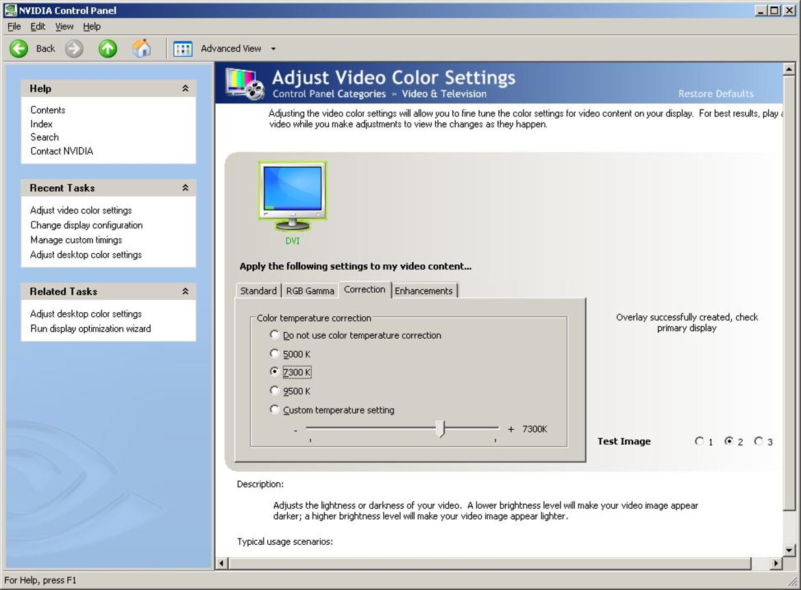This screenshot has height=590, width=801.
Task: Click vertical scrollbar down arrow
Action: [789, 550]
